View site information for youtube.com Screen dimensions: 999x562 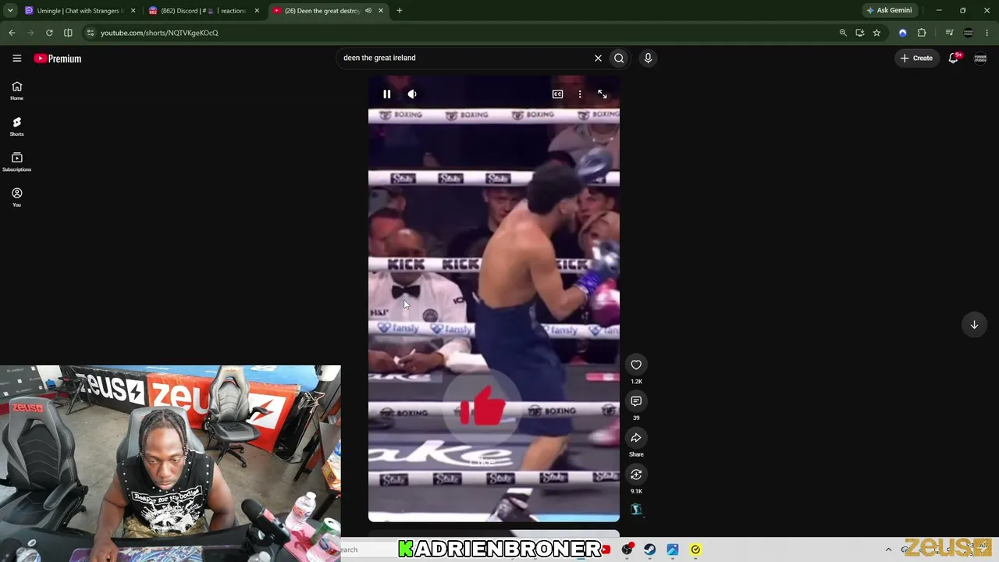91,33
